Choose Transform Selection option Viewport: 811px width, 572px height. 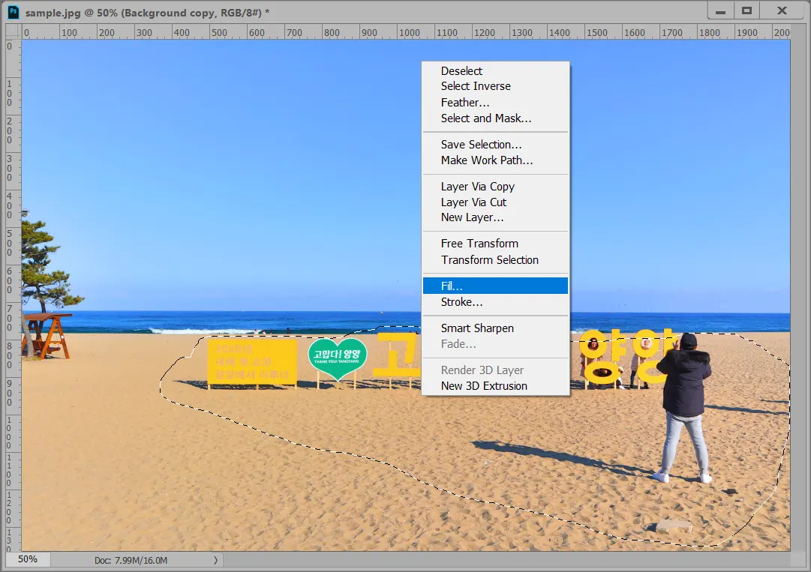(x=495, y=260)
